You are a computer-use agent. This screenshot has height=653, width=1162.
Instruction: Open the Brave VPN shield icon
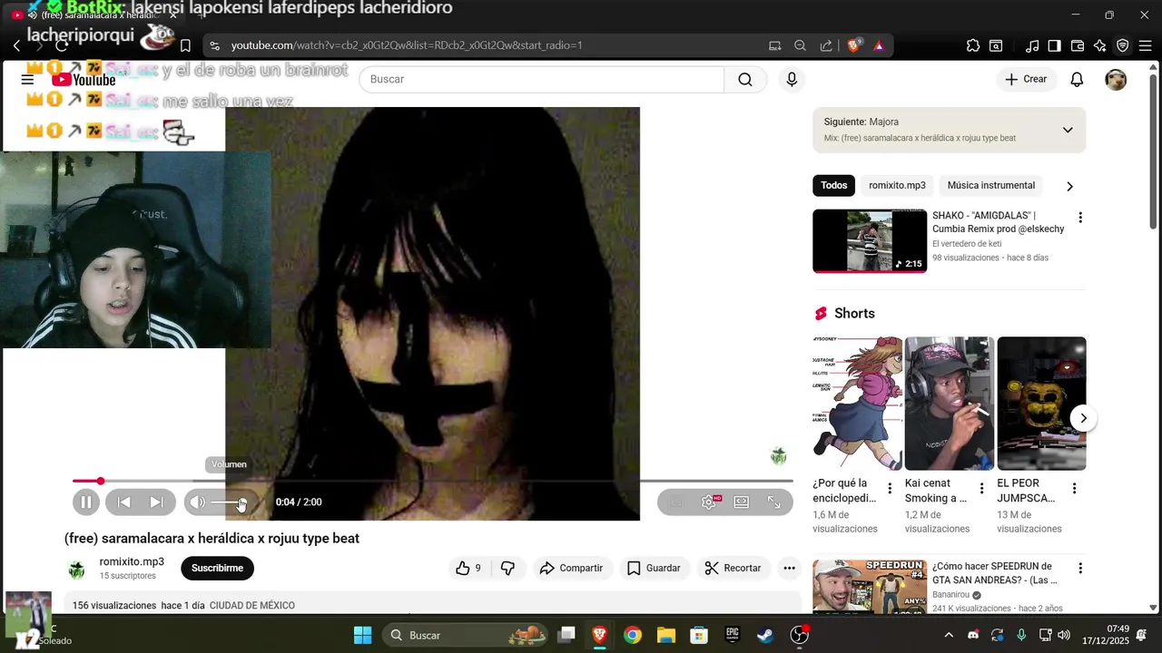[x=1122, y=45]
